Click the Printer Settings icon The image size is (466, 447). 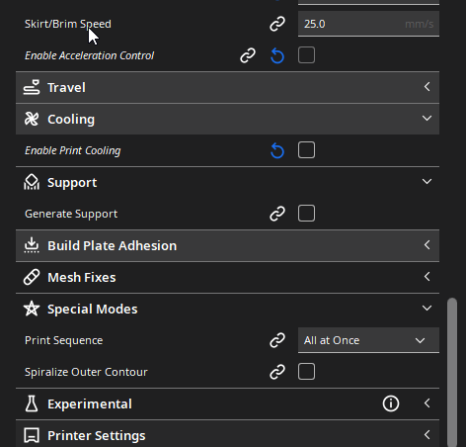(x=32, y=435)
